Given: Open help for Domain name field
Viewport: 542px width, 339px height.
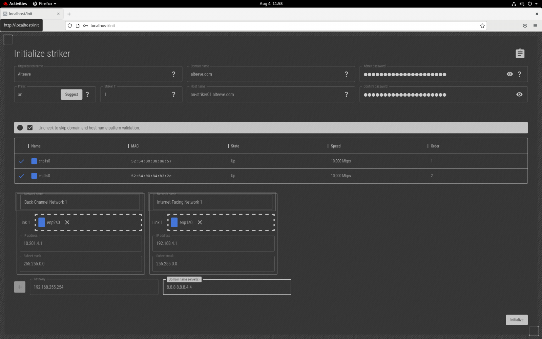Looking at the screenshot, I should click(346, 74).
